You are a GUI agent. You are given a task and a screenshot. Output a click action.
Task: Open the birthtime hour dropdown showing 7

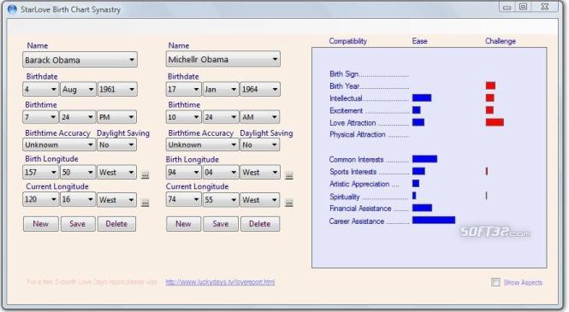pos(40,117)
